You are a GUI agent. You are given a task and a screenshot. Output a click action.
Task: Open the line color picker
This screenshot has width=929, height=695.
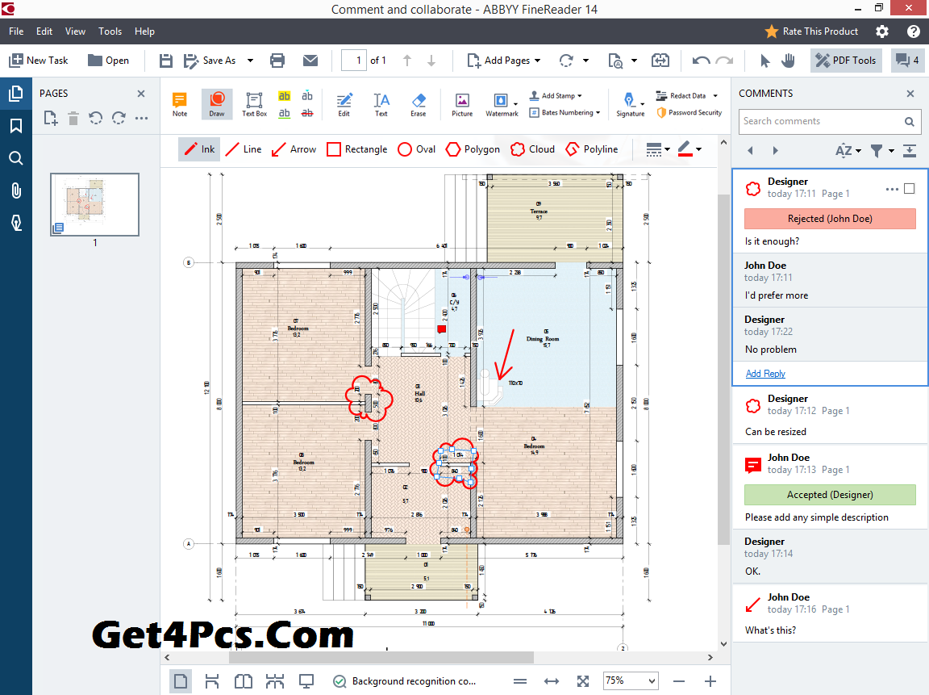pos(689,149)
